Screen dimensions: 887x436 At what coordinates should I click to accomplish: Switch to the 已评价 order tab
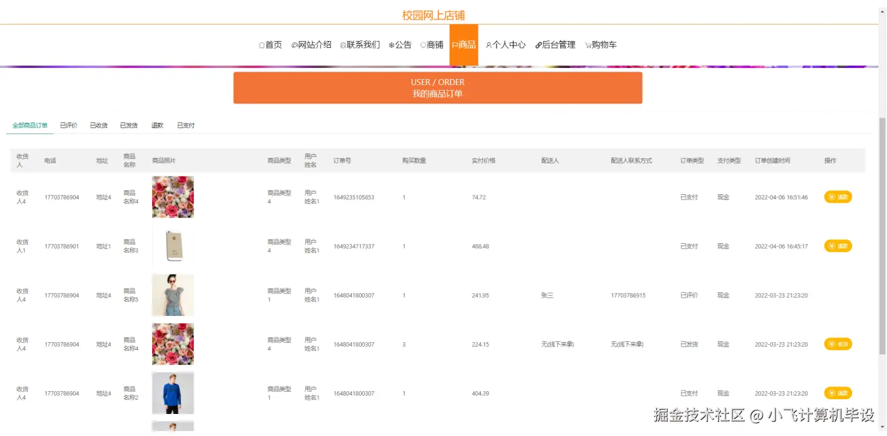tap(68, 124)
